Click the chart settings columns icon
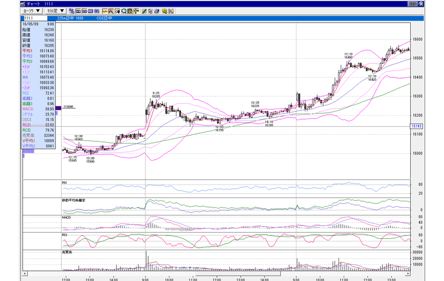 [x=136, y=11]
